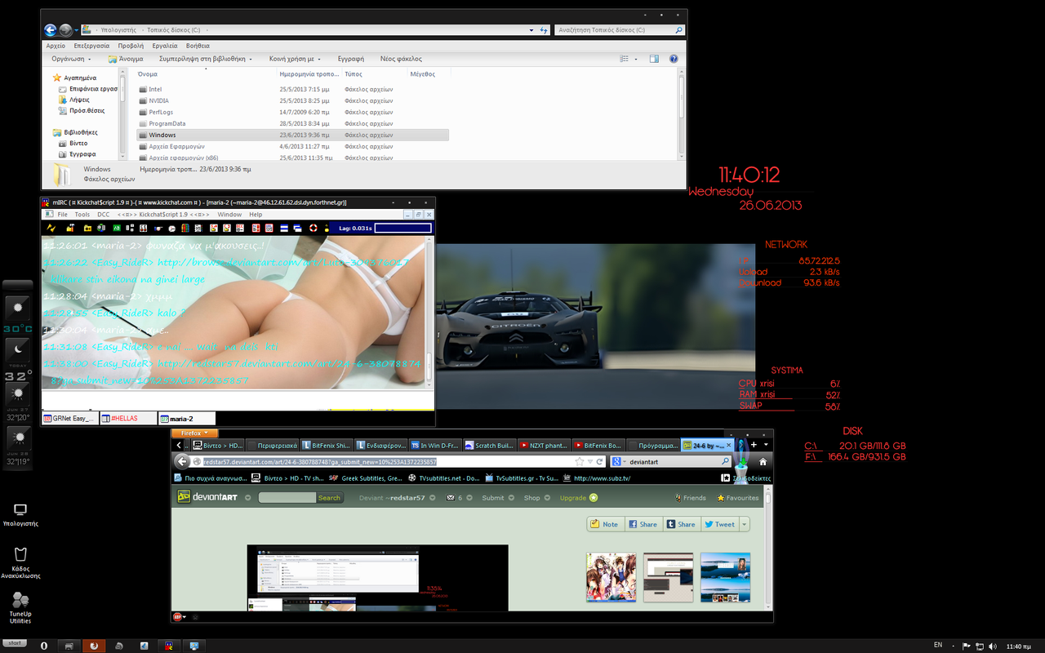Viewport: 1045px width, 653px height.
Task: Click the mIRC tile windows icon
Action: tap(284, 228)
